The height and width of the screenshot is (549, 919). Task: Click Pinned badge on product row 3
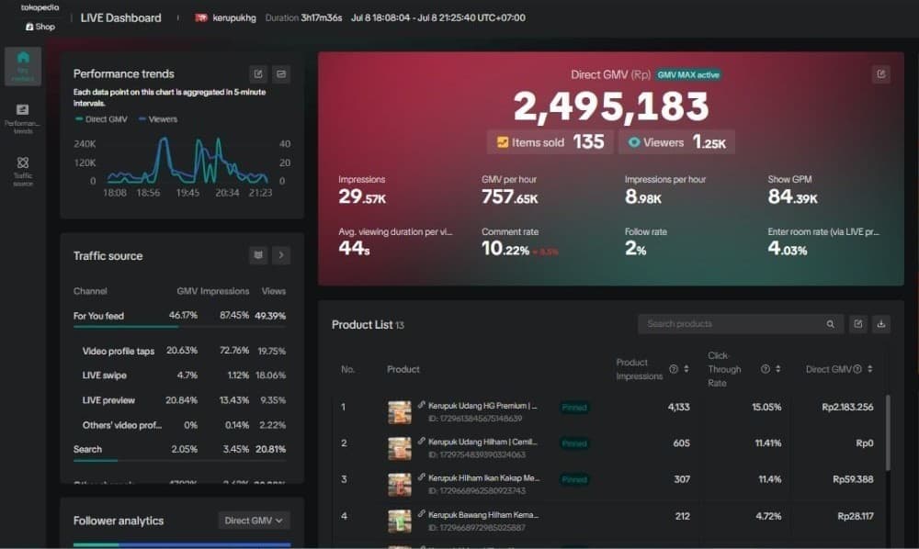(574, 480)
